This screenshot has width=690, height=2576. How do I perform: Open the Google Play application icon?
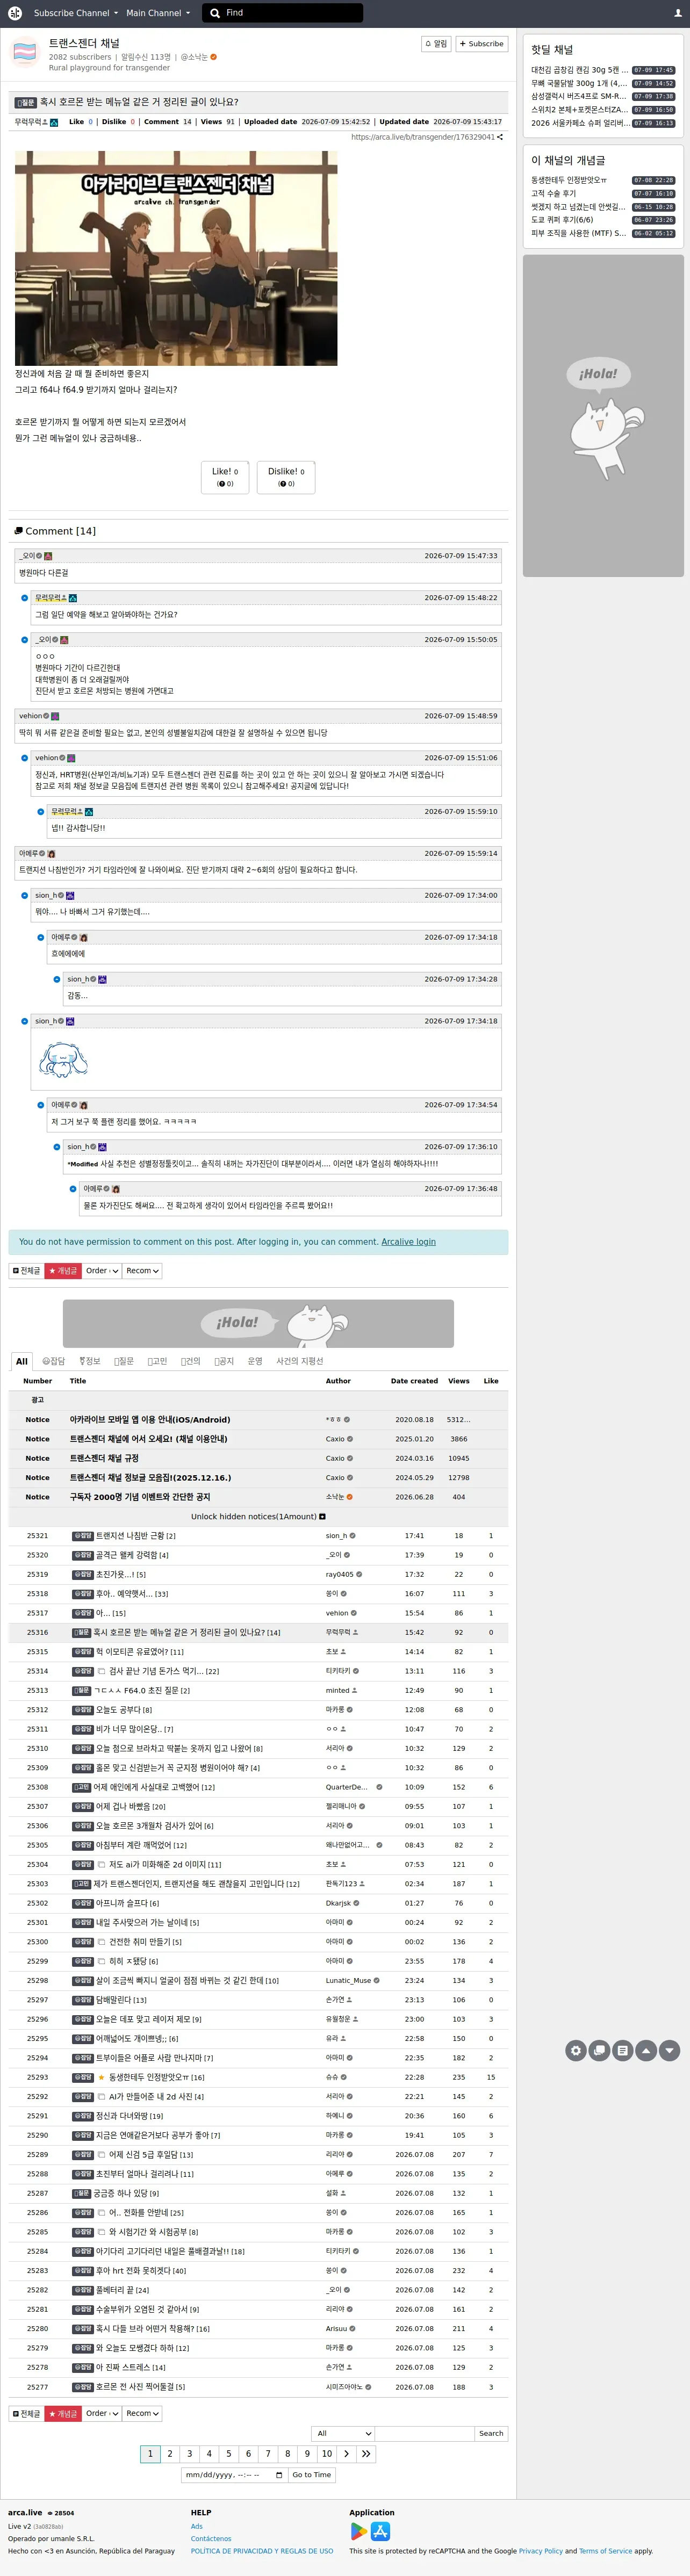358,2531
